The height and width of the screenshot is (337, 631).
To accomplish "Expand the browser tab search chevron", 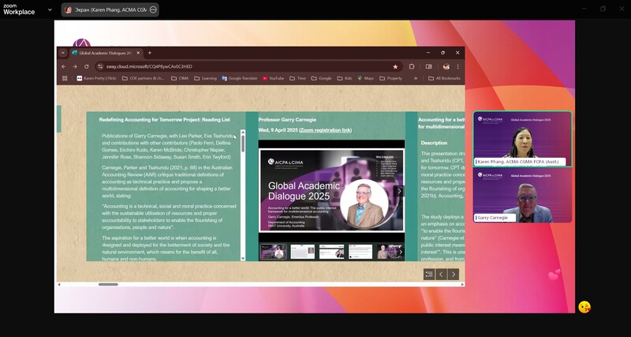I will pyautogui.click(x=63, y=53).
